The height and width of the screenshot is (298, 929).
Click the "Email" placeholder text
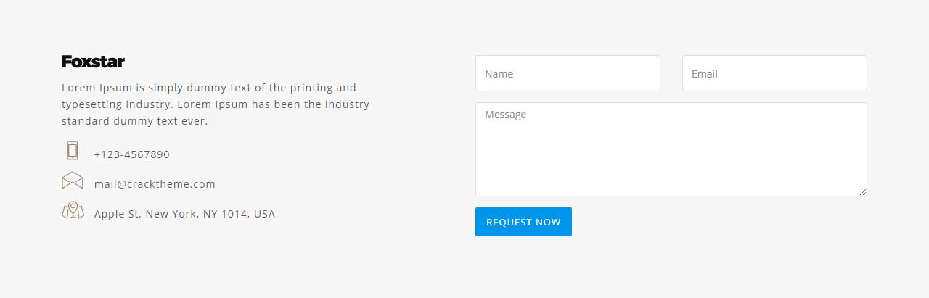click(704, 74)
